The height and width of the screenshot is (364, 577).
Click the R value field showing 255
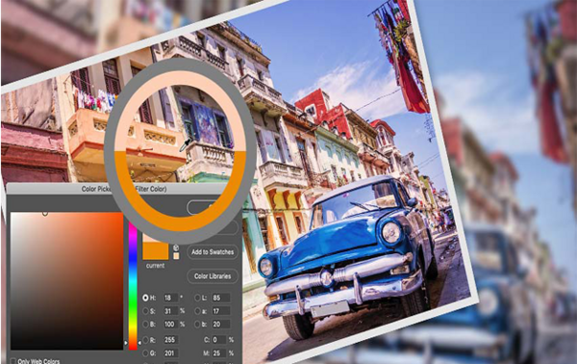[170, 340]
